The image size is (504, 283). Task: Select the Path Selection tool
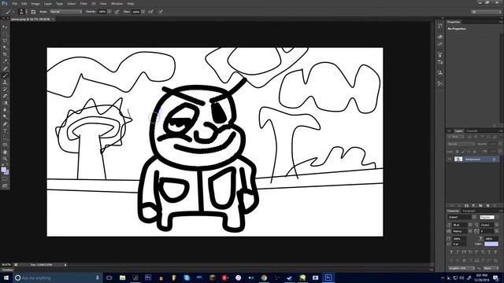(5, 138)
